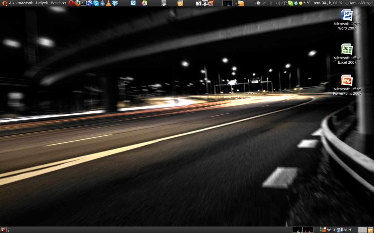The height and width of the screenshot is (233, 374).
Task: Launch VLC media player from the panel
Action: point(109,3)
